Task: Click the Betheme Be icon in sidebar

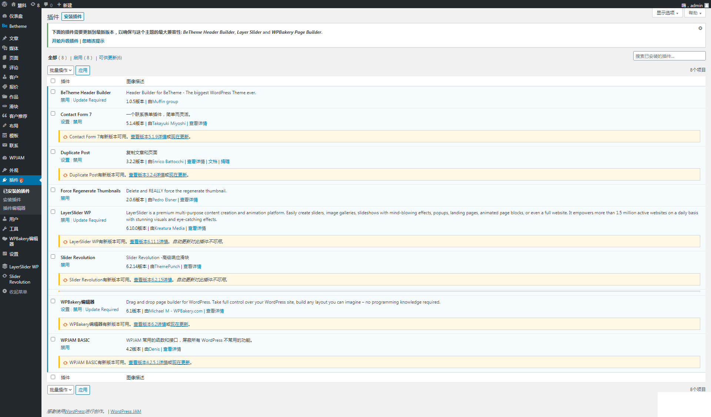Action: pos(5,26)
